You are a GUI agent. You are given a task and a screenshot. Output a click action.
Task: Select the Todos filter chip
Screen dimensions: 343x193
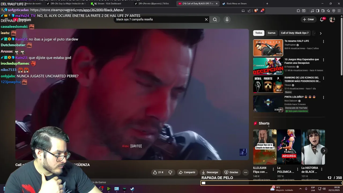tap(259, 33)
